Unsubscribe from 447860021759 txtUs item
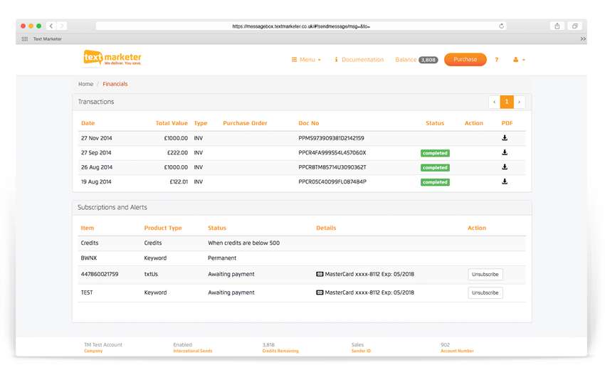Viewport: 605px width, 375px height. click(485, 275)
